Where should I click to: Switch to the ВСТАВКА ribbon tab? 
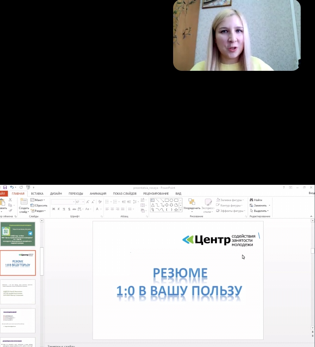point(37,193)
